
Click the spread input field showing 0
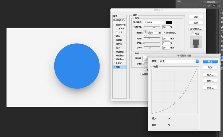pos(166,43)
